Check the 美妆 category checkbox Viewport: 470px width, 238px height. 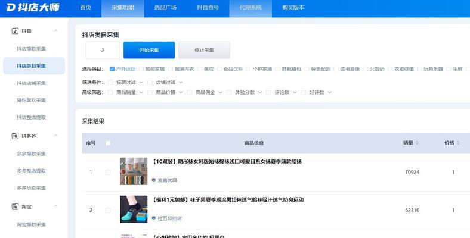pos(200,69)
